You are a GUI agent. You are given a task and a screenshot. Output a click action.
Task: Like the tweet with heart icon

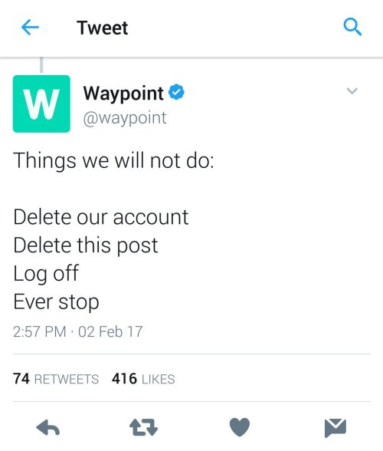pyautogui.click(x=239, y=426)
